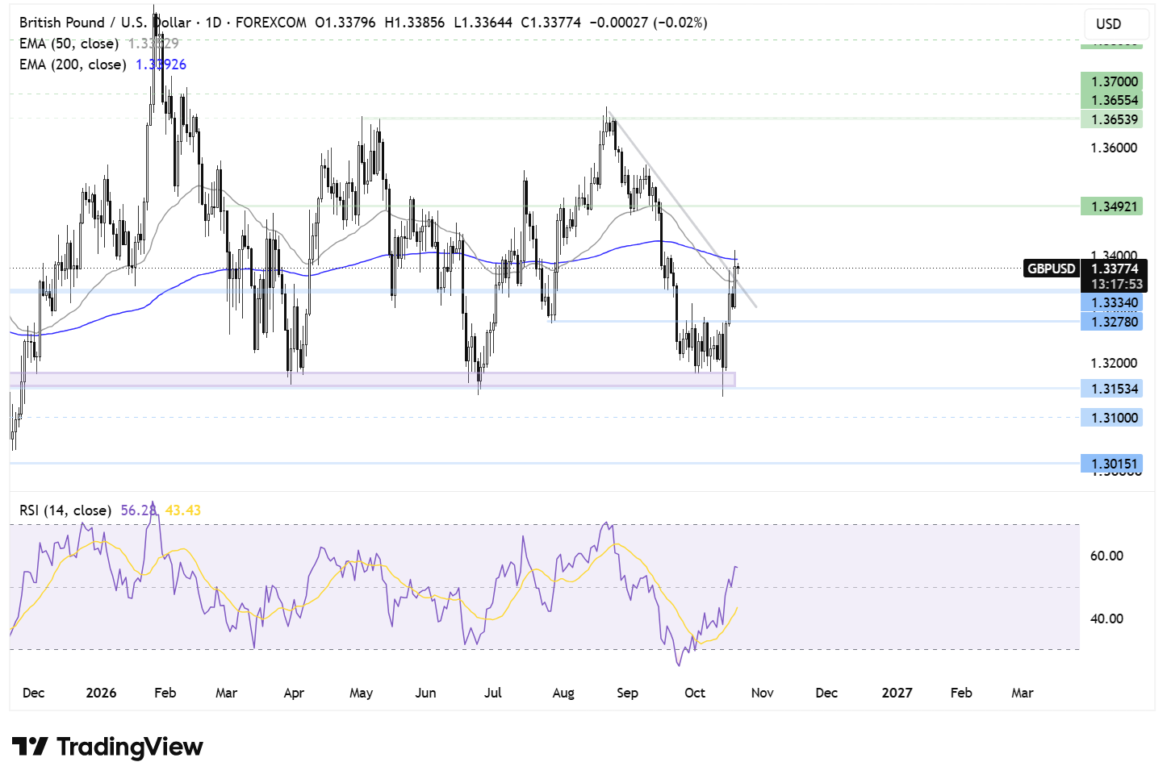Click the open value O1.33796 in header
Image resolution: width=1167 pixels, height=783 pixels.
[x=345, y=23]
